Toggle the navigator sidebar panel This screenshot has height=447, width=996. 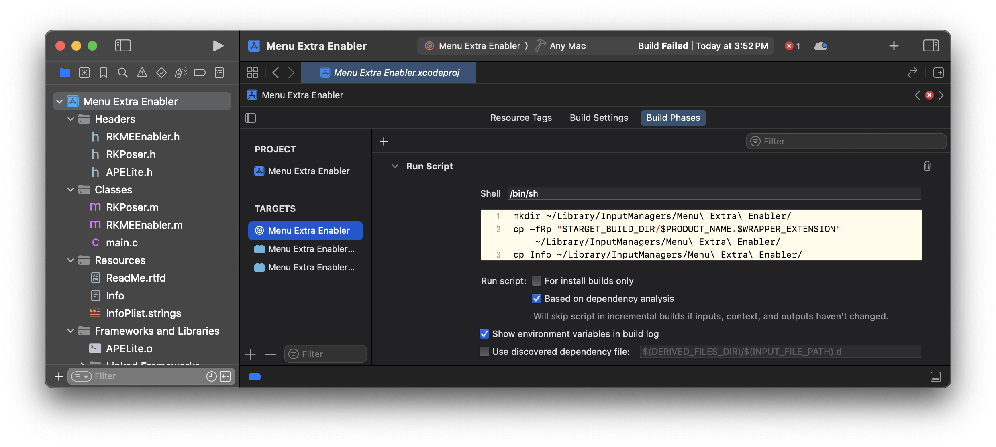tap(123, 45)
